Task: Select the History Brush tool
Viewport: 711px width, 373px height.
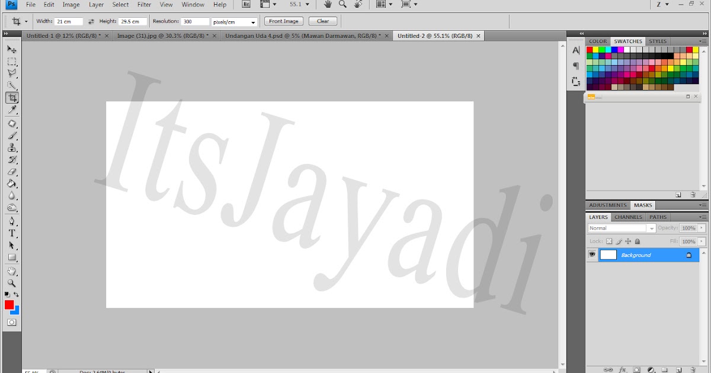Action: coord(12,160)
